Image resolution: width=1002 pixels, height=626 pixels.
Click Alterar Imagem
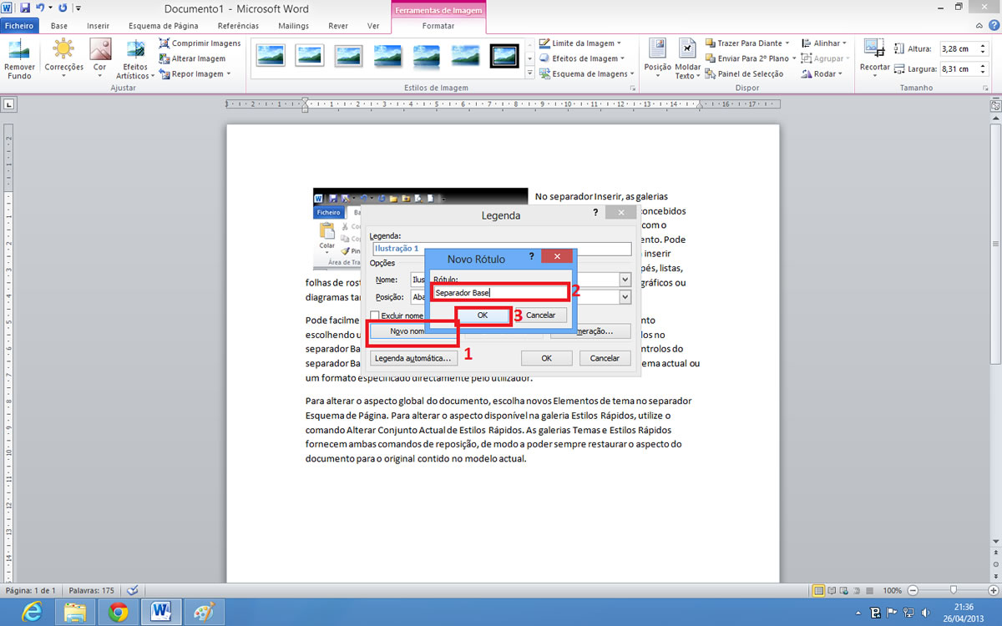pyautogui.click(x=192, y=58)
